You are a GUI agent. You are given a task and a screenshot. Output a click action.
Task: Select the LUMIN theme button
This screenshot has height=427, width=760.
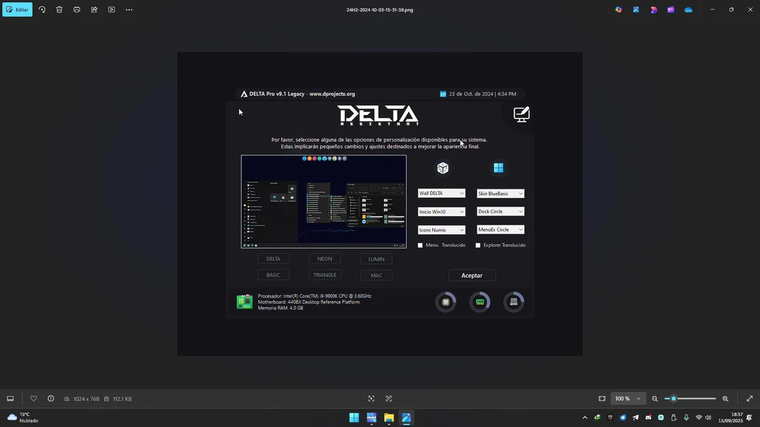(x=376, y=259)
